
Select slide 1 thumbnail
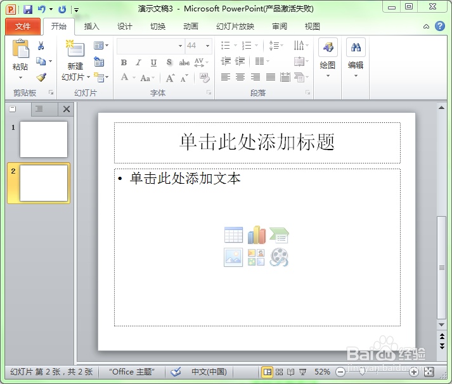pos(44,139)
